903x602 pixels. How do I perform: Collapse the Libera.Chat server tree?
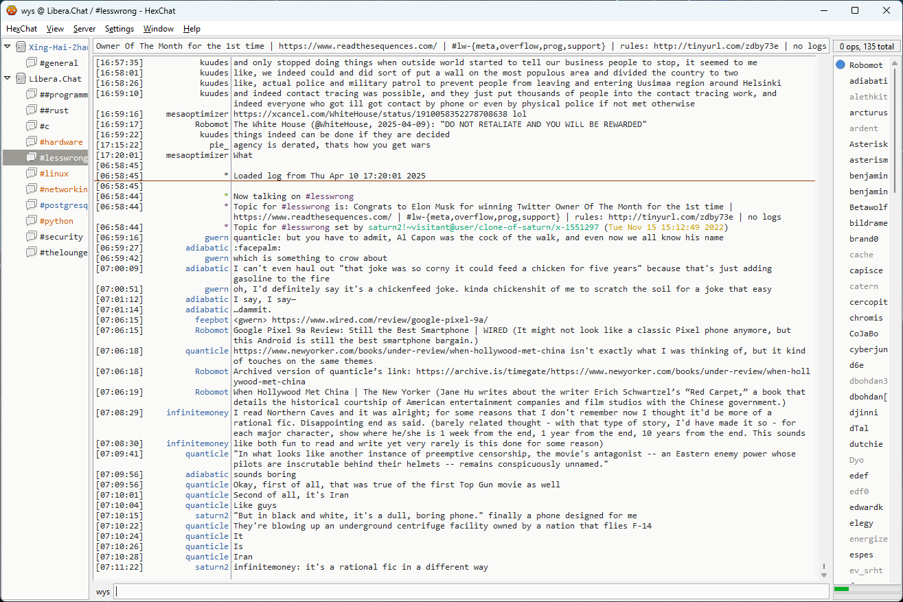coord(8,78)
